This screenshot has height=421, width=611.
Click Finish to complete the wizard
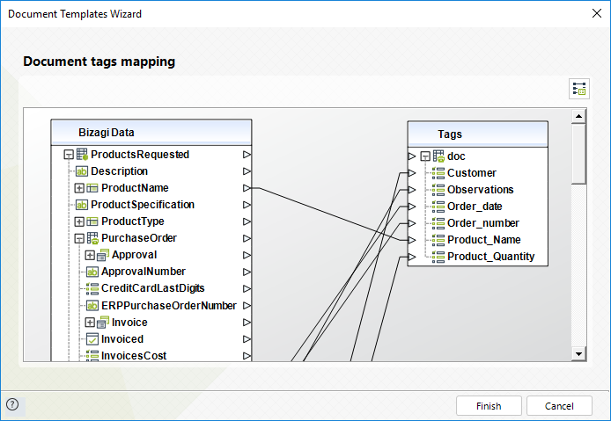[x=489, y=406]
